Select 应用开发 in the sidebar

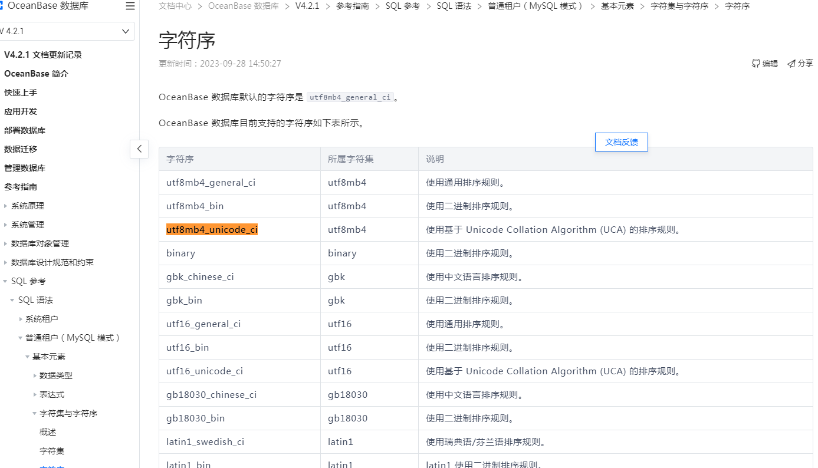coord(21,111)
